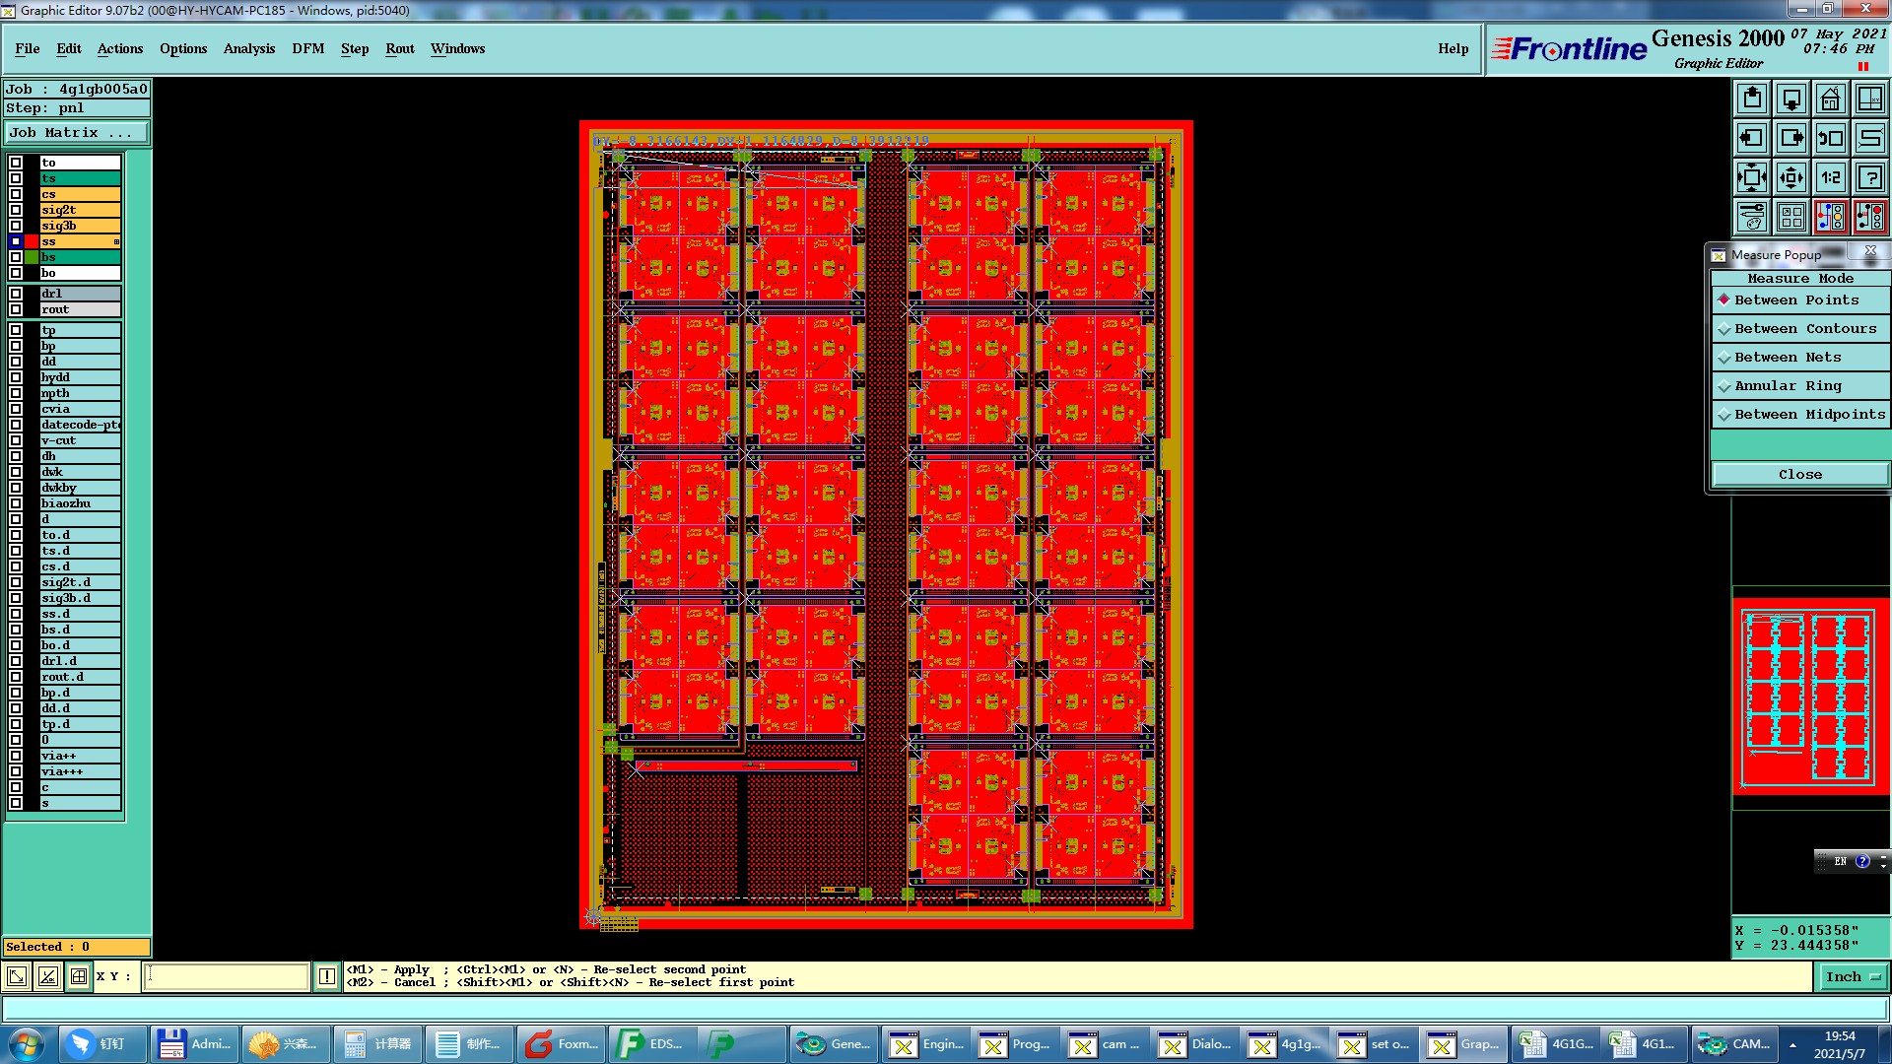Click the X Y coordinate input field
1892x1064 pixels.
click(x=227, y=976)
